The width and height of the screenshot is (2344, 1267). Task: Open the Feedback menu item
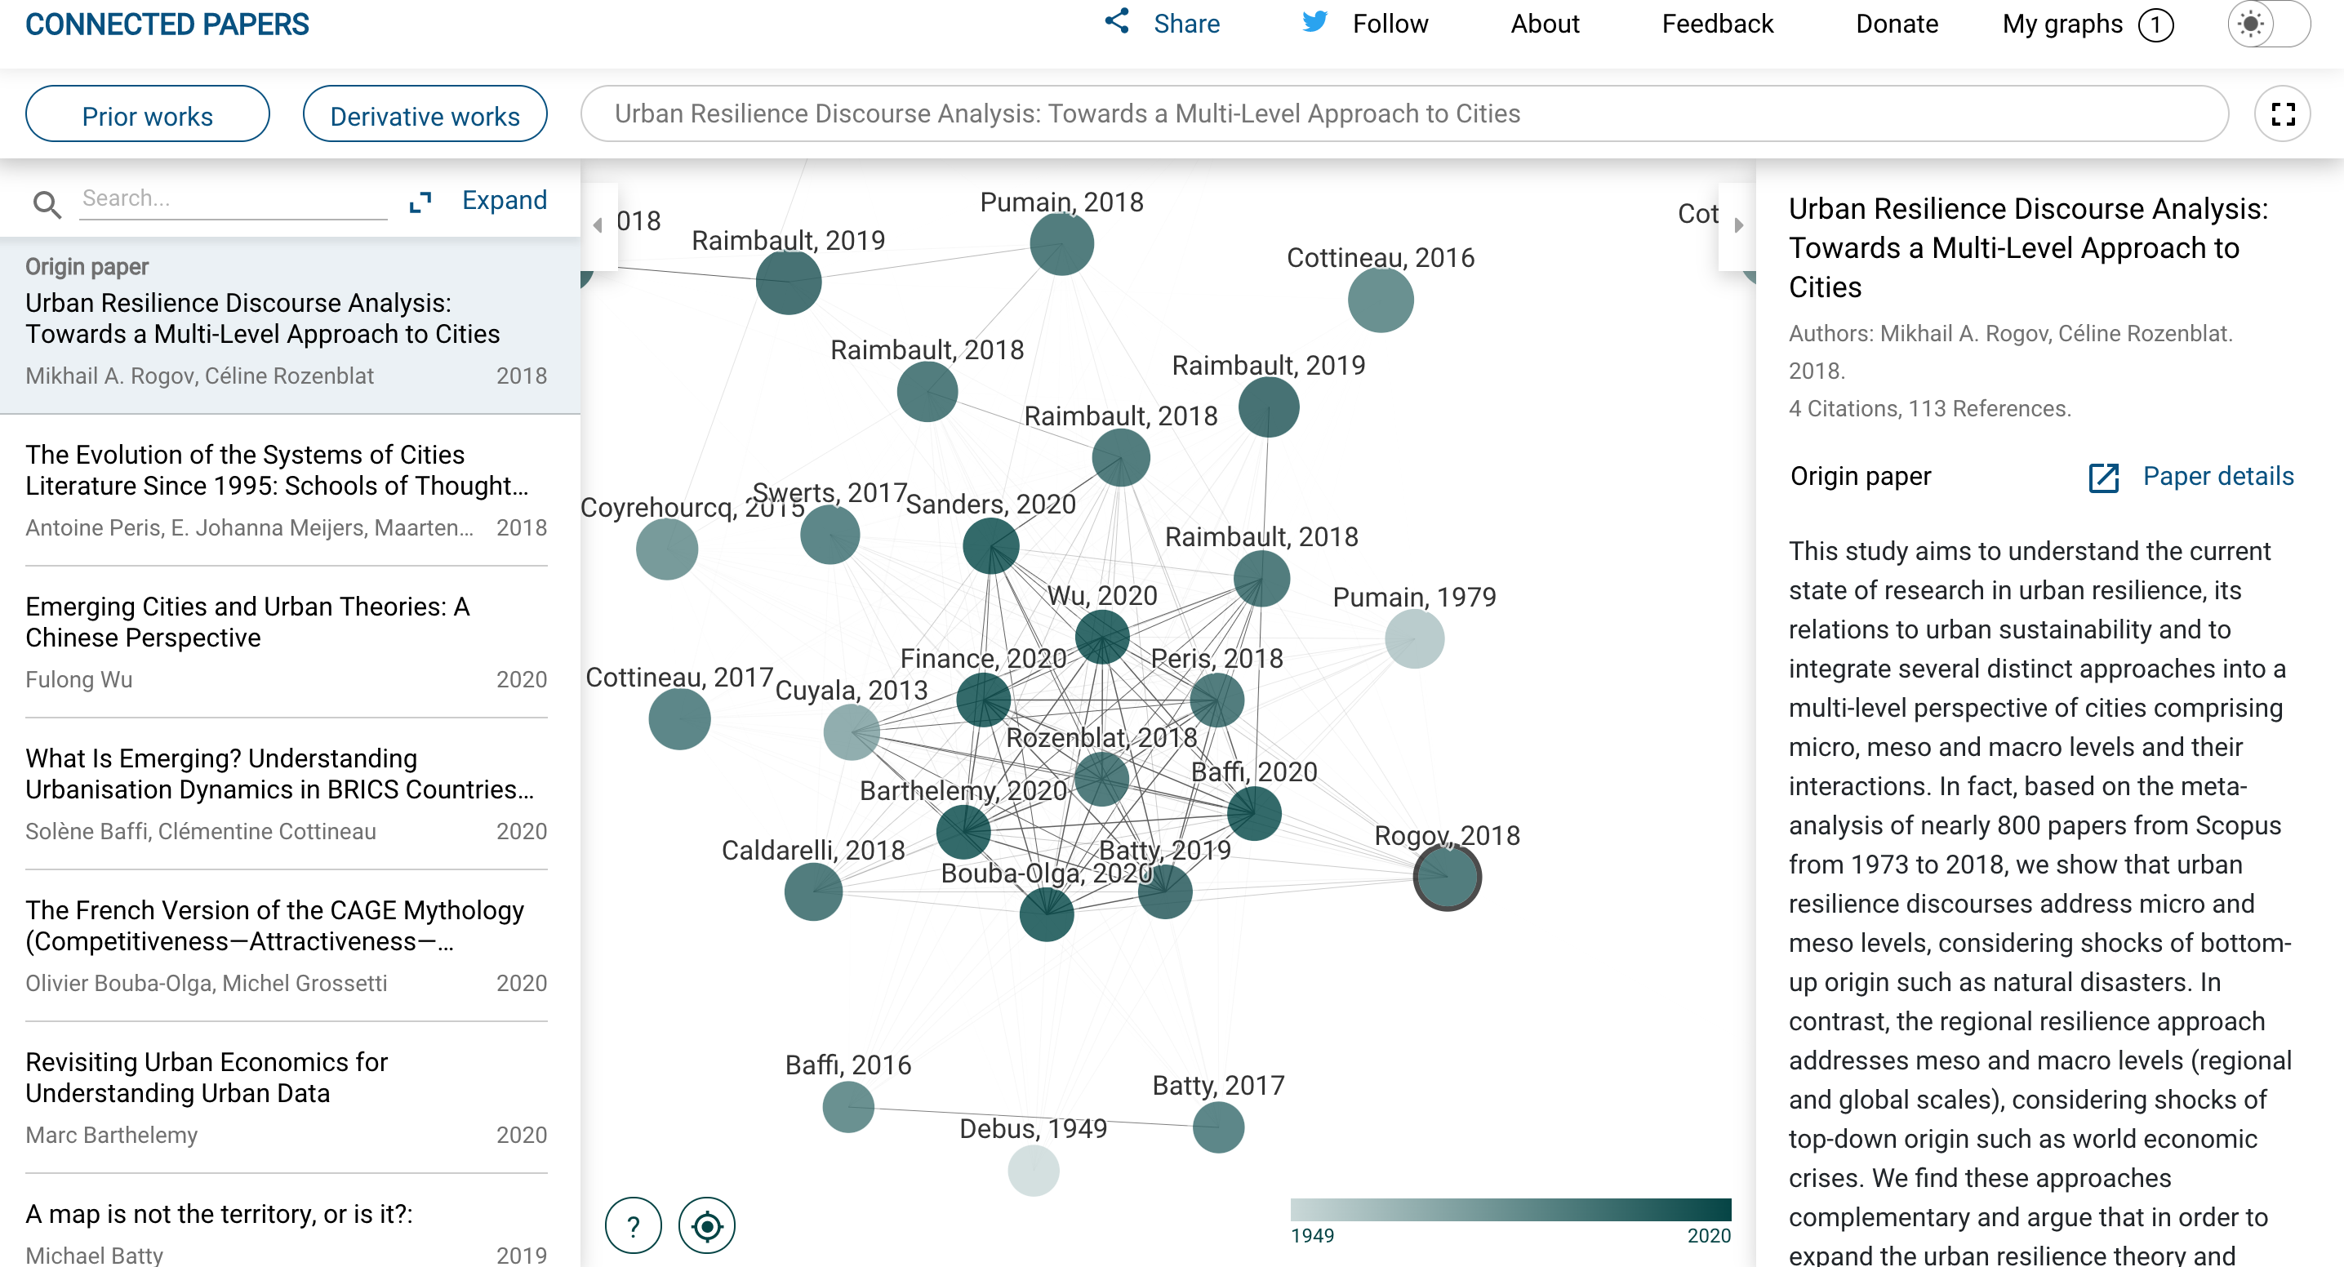1717,24
